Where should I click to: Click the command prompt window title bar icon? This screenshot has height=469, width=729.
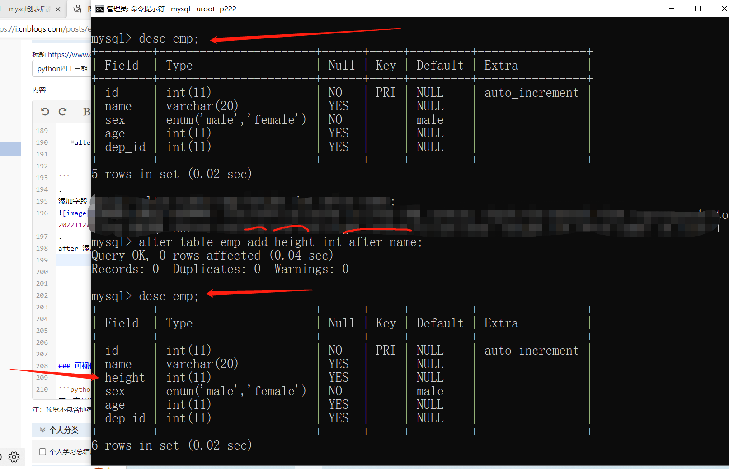(x=100, y=9)
